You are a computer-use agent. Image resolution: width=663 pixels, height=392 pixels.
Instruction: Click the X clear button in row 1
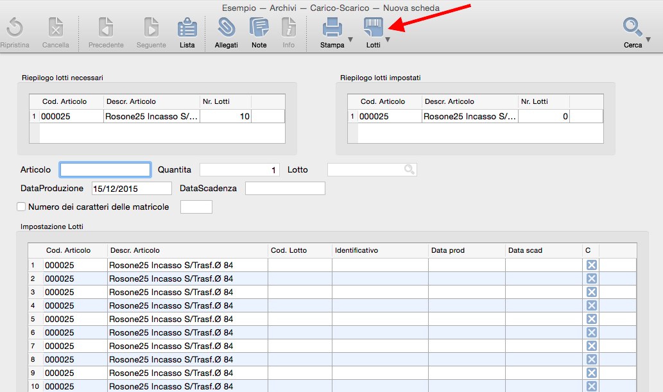[x=592, y=265]
